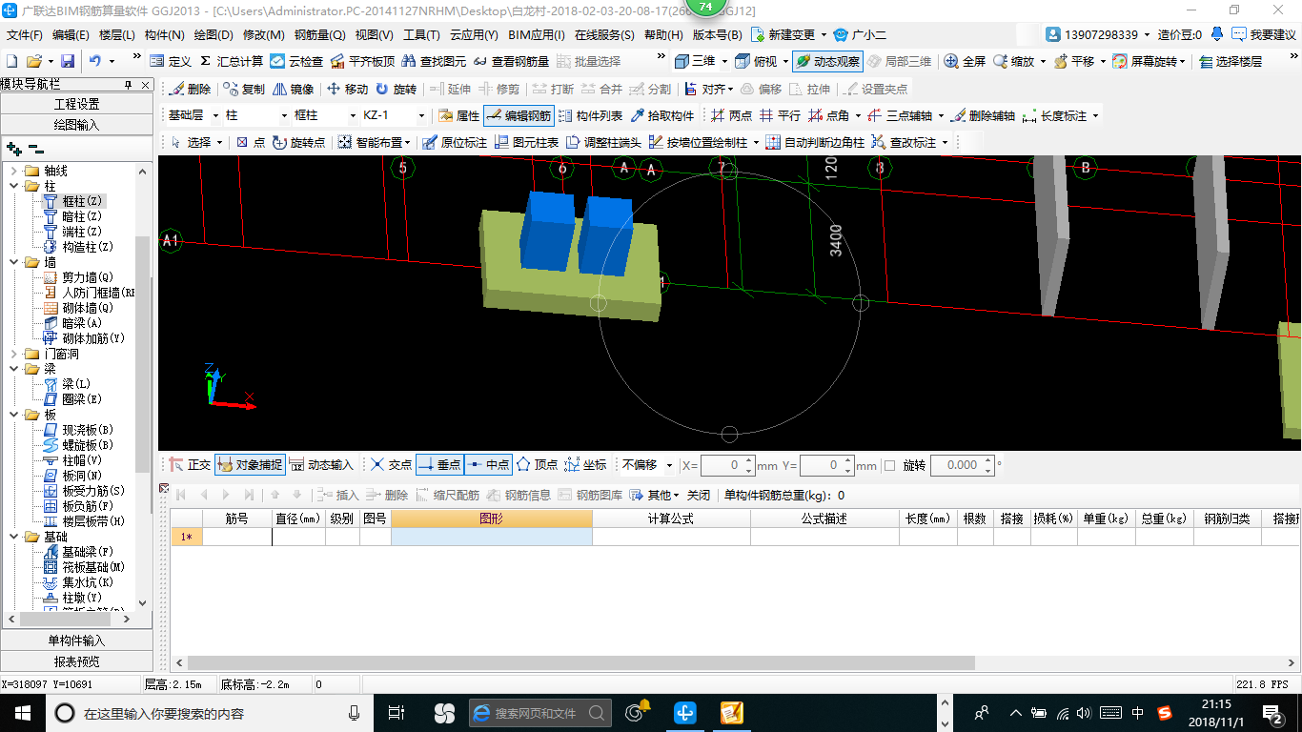Toggle 正交 orthogonal mode

(x=190, y=465)
